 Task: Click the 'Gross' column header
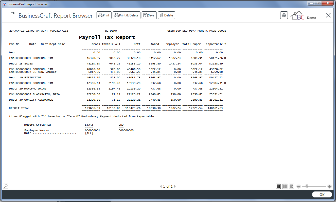point(96,44)
